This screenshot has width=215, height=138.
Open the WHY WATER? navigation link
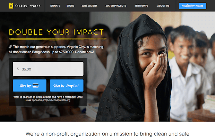[89, 6]
